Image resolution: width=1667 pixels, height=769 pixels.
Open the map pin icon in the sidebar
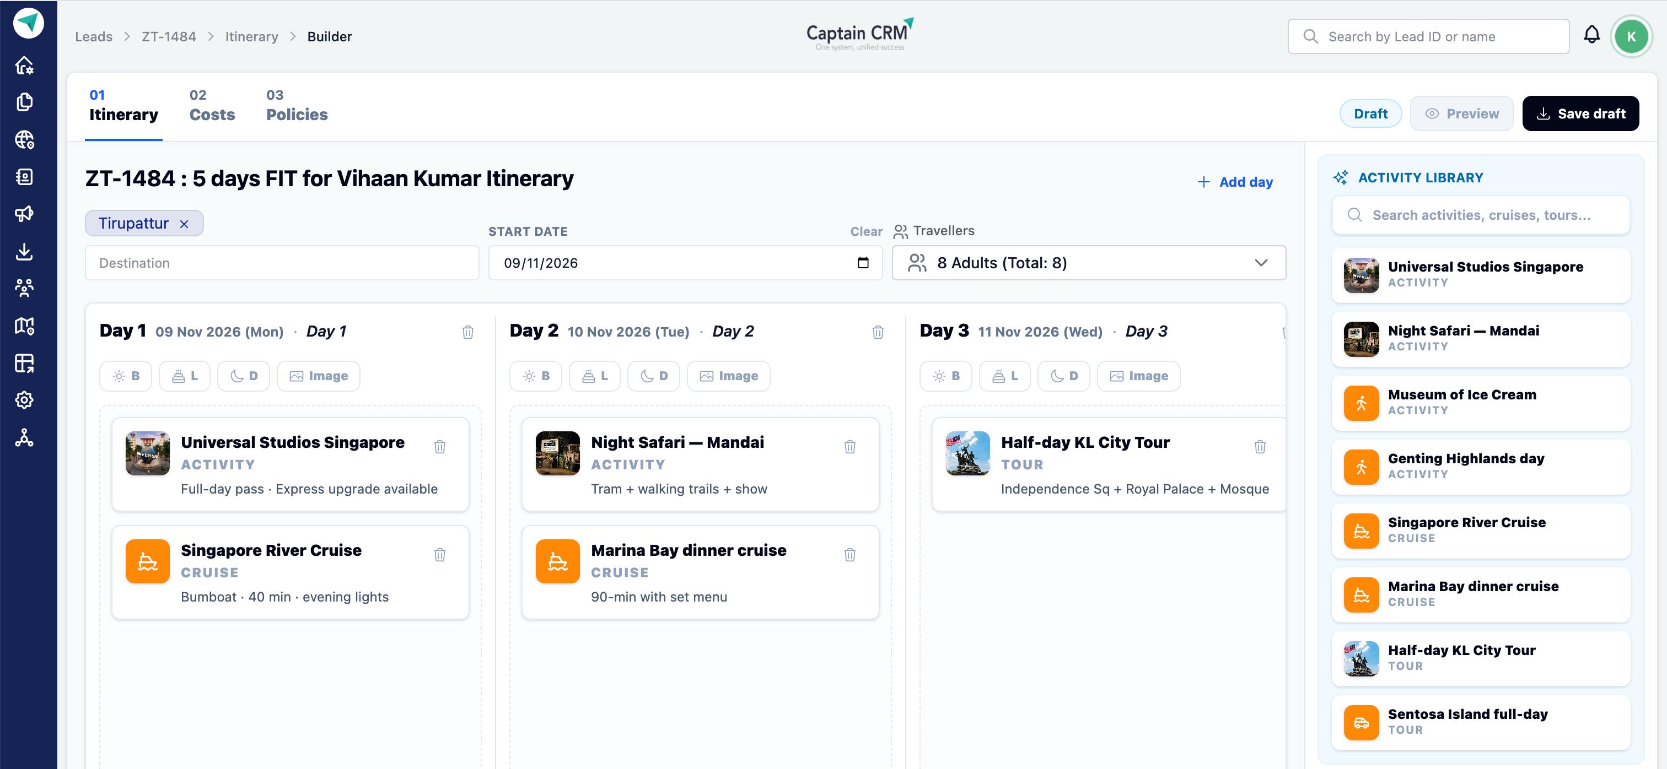click(25, 326)
